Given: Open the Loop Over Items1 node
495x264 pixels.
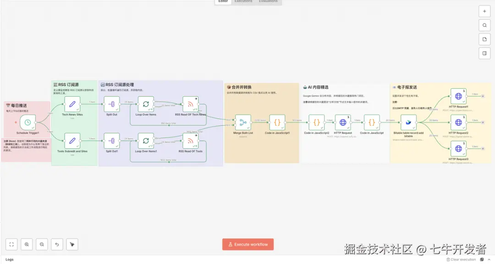Looking at the screenshot, I should 146,140.
